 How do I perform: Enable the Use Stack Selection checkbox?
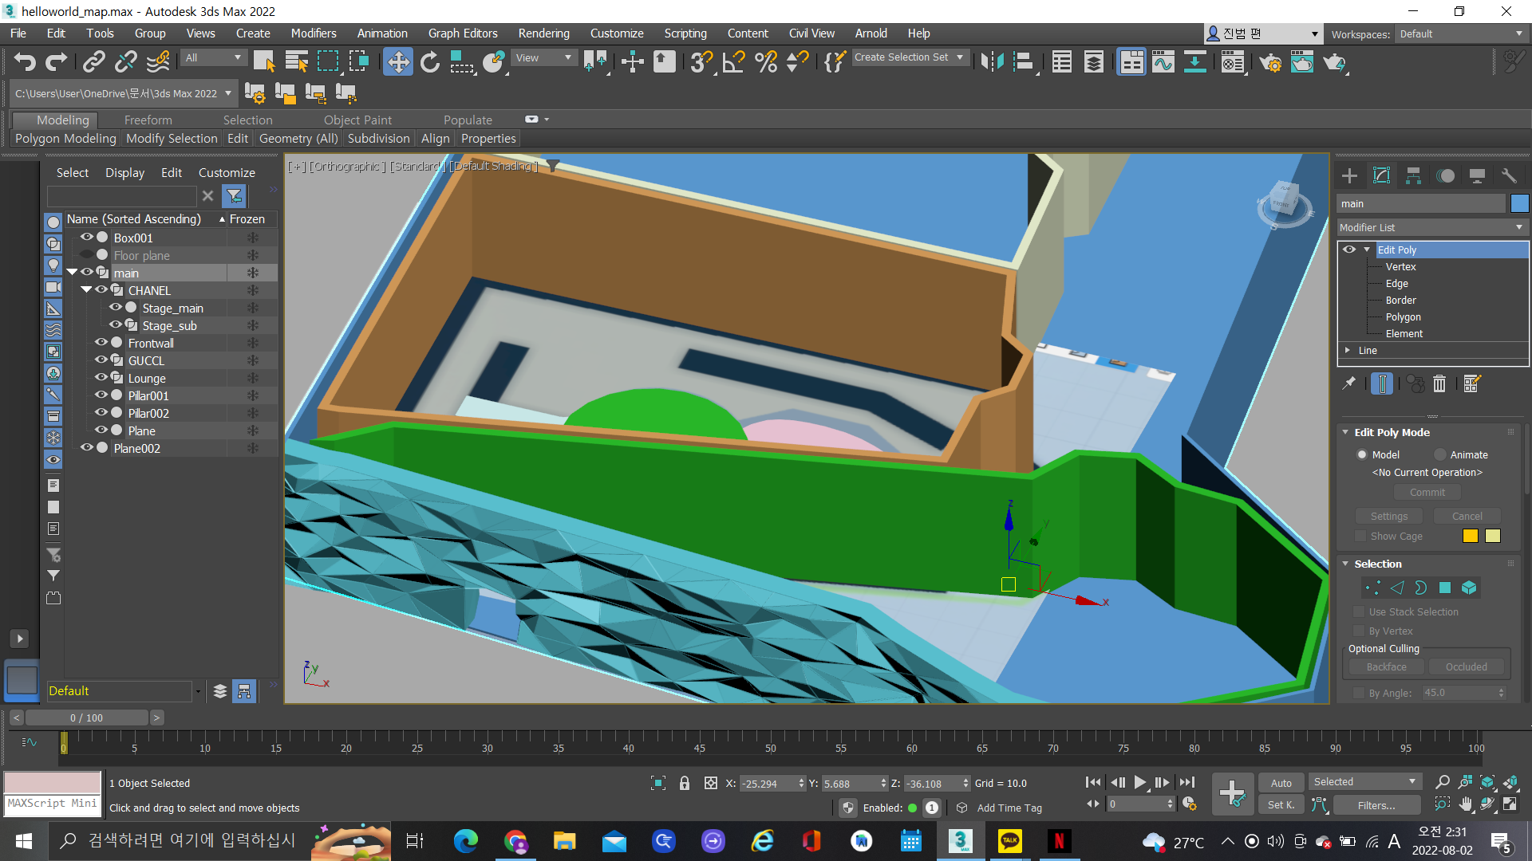point(1359,612)
